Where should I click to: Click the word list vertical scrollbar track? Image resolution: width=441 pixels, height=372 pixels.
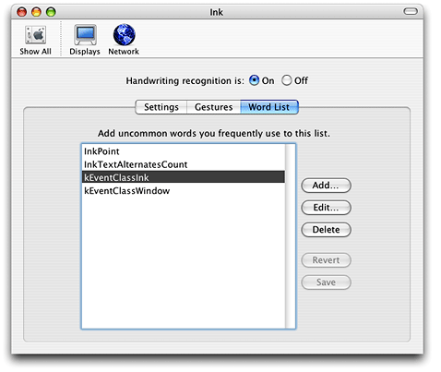point(290,236)
